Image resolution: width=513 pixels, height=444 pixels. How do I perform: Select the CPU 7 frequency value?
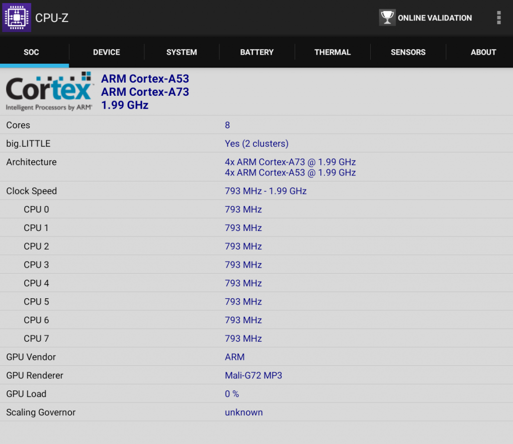243,338
